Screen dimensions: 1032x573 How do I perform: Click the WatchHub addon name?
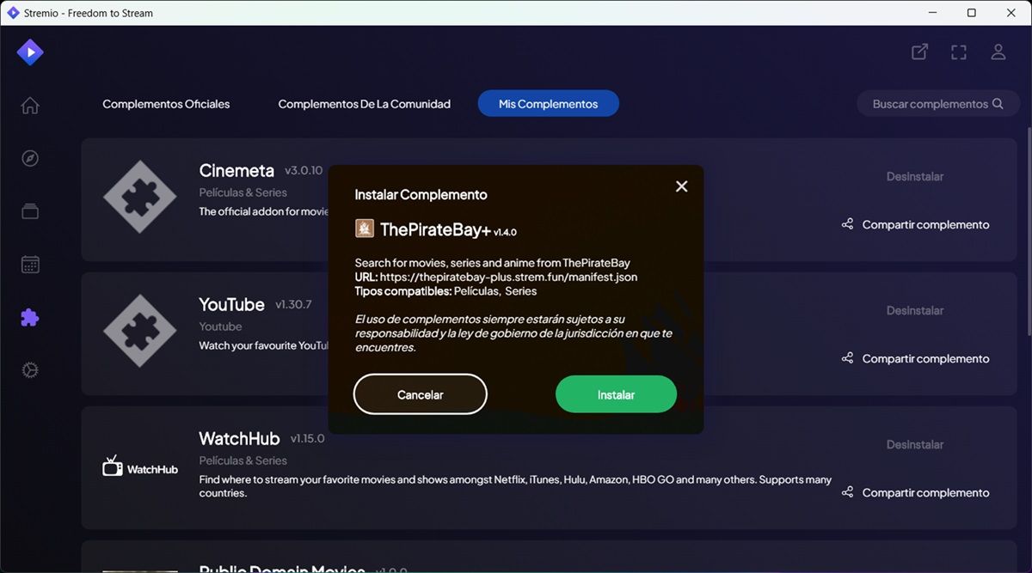point(239,438)
